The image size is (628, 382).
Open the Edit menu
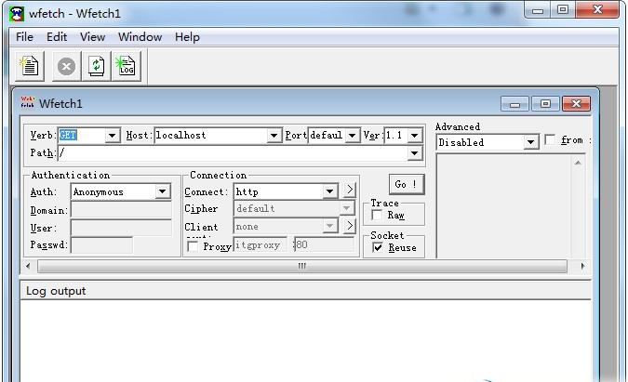pyautogui.click(x=57, y=37)
